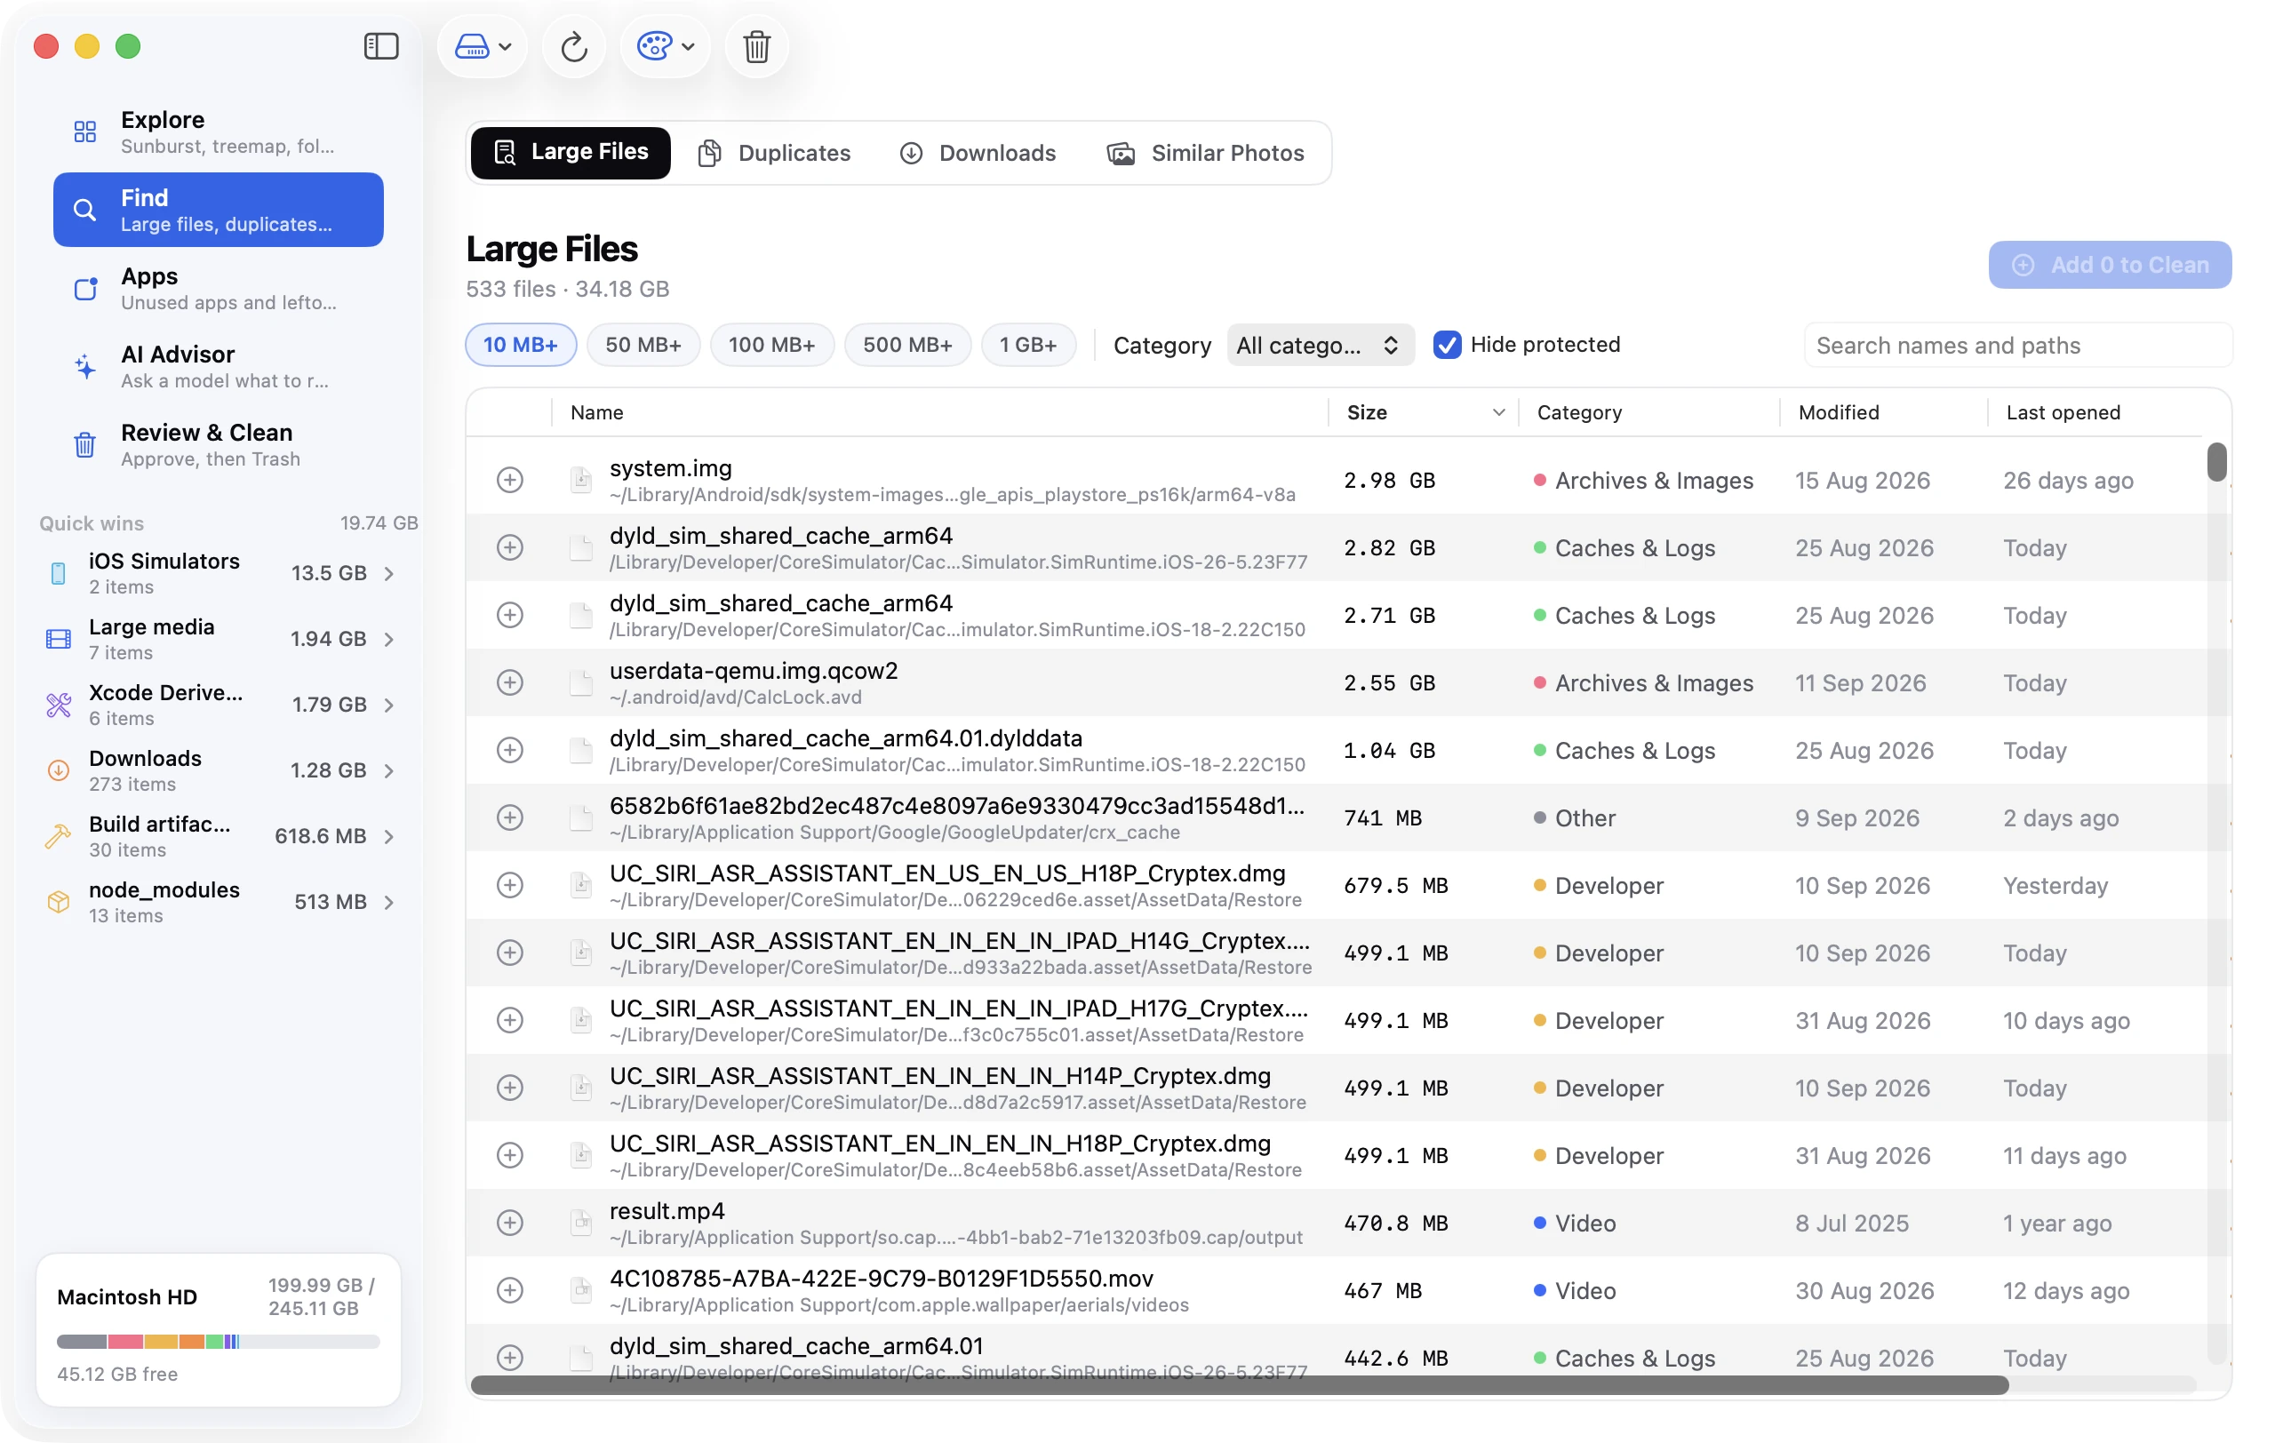2275x1443 pixels.
Task: Expand the Xcode Derived quick win
Action: tap(388, 705)
